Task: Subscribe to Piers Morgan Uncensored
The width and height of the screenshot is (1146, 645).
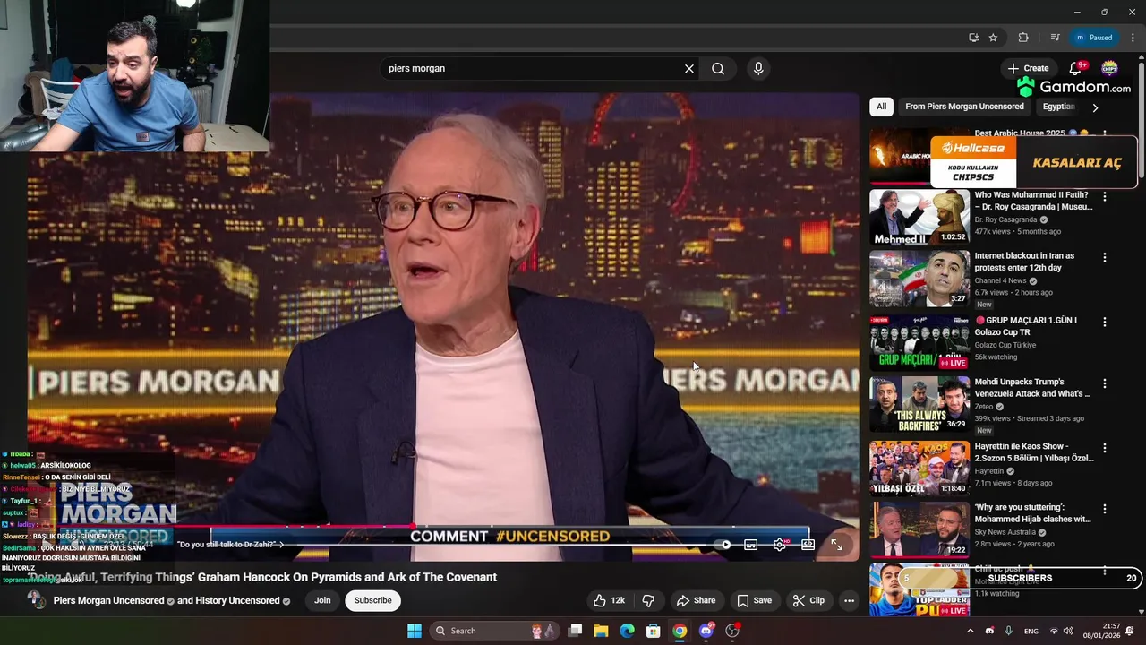Action: (x=372, y=601)
